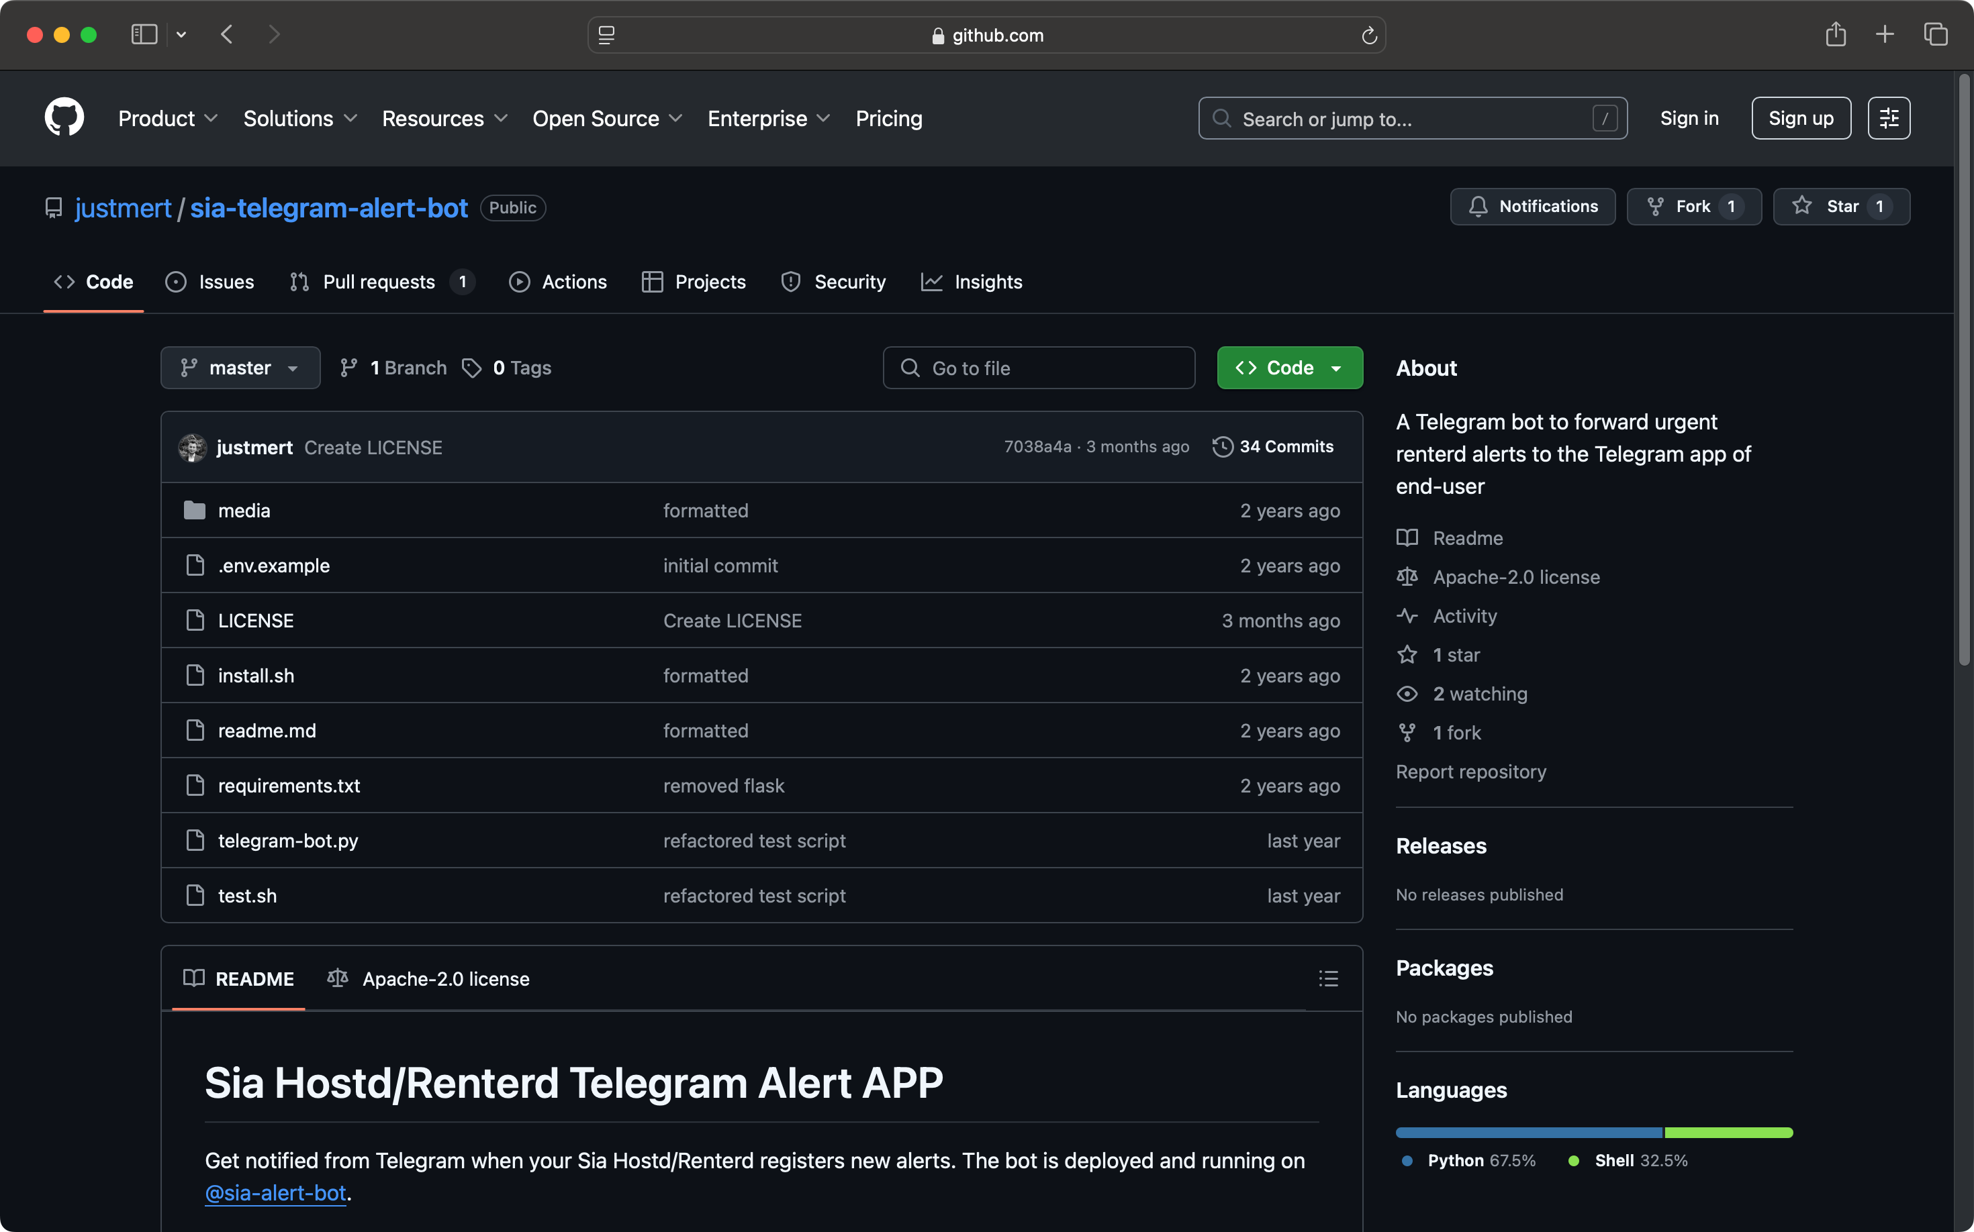Click the Python language bar segment
The width and height of the screenshot is (1974, 1232).
1529,1133
